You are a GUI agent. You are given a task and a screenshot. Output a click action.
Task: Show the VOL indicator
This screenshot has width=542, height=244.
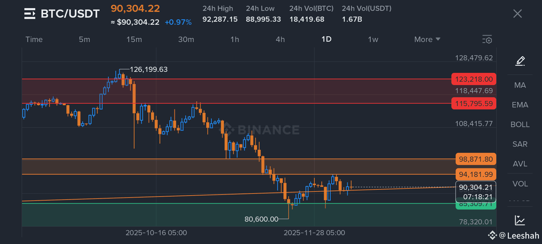[x=520, y=184]
